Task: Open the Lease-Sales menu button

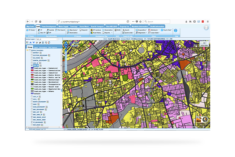Action: 154,33
